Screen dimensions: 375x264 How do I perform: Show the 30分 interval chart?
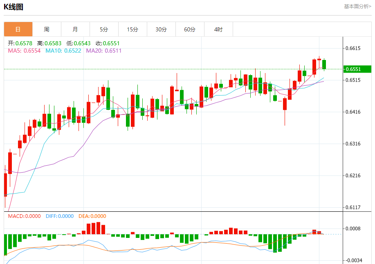point(161,29)
